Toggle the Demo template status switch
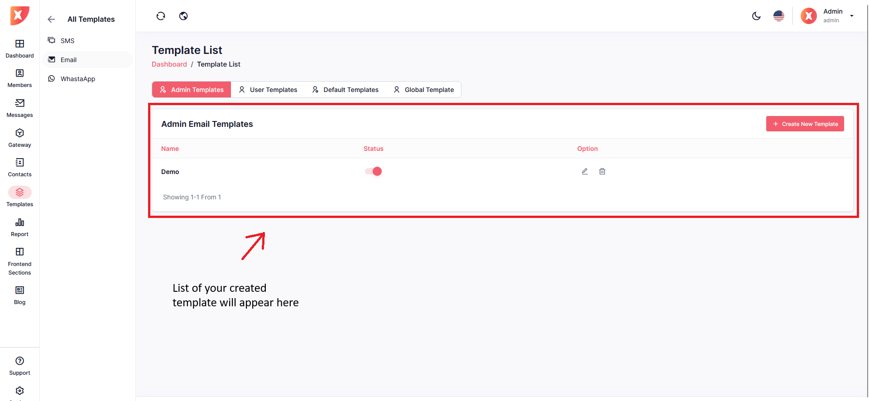 (374, 171)
